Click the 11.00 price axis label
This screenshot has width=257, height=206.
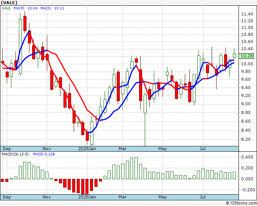pyautogui.click(x=247, y=28)
